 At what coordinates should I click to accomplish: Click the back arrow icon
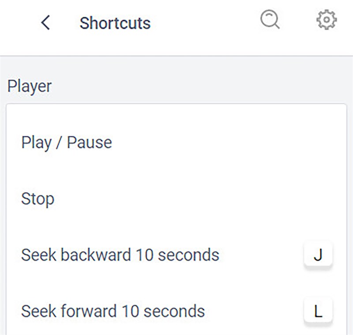tap(45, 23)
